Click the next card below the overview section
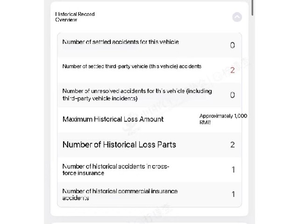The image size is (299, 224). (149, 223)
